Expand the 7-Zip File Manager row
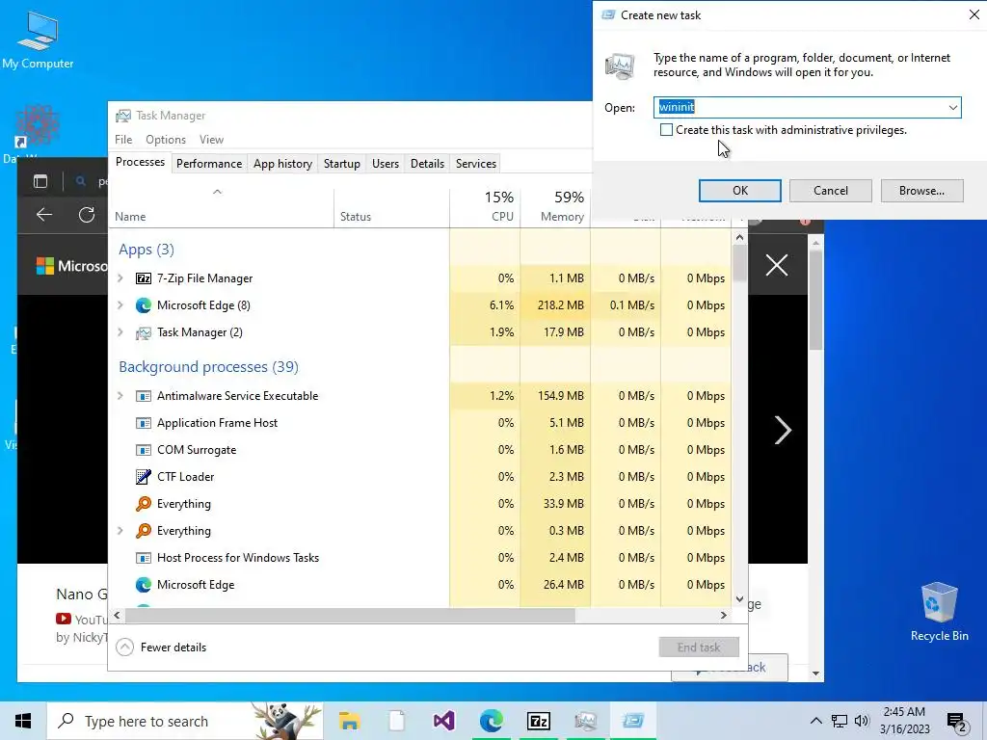Image resolution: width=987 pixels, height=740 pixels. [x=120, y=278]
